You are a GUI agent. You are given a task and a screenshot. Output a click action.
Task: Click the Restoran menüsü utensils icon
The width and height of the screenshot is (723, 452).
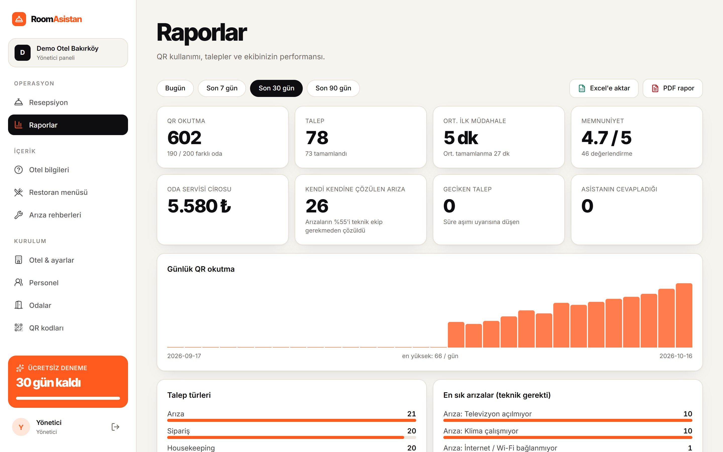point(19,192)
